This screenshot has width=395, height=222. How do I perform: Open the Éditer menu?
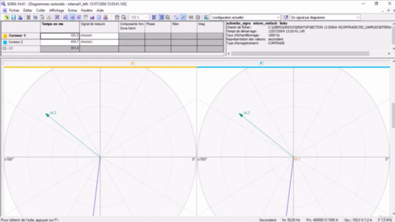(x=28, y=10)
